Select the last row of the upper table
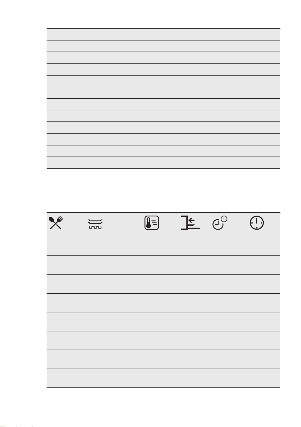 [x=163, y=163]
